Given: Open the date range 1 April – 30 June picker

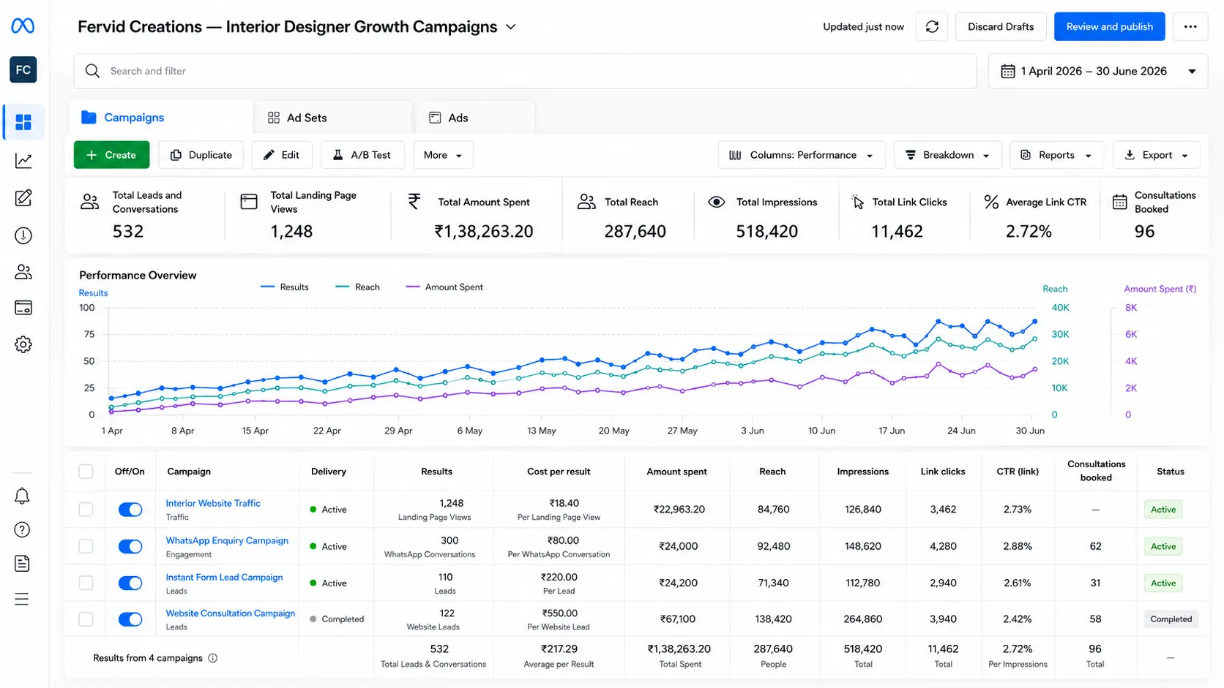Looking at the screenshot, I should coord(1098,71).
